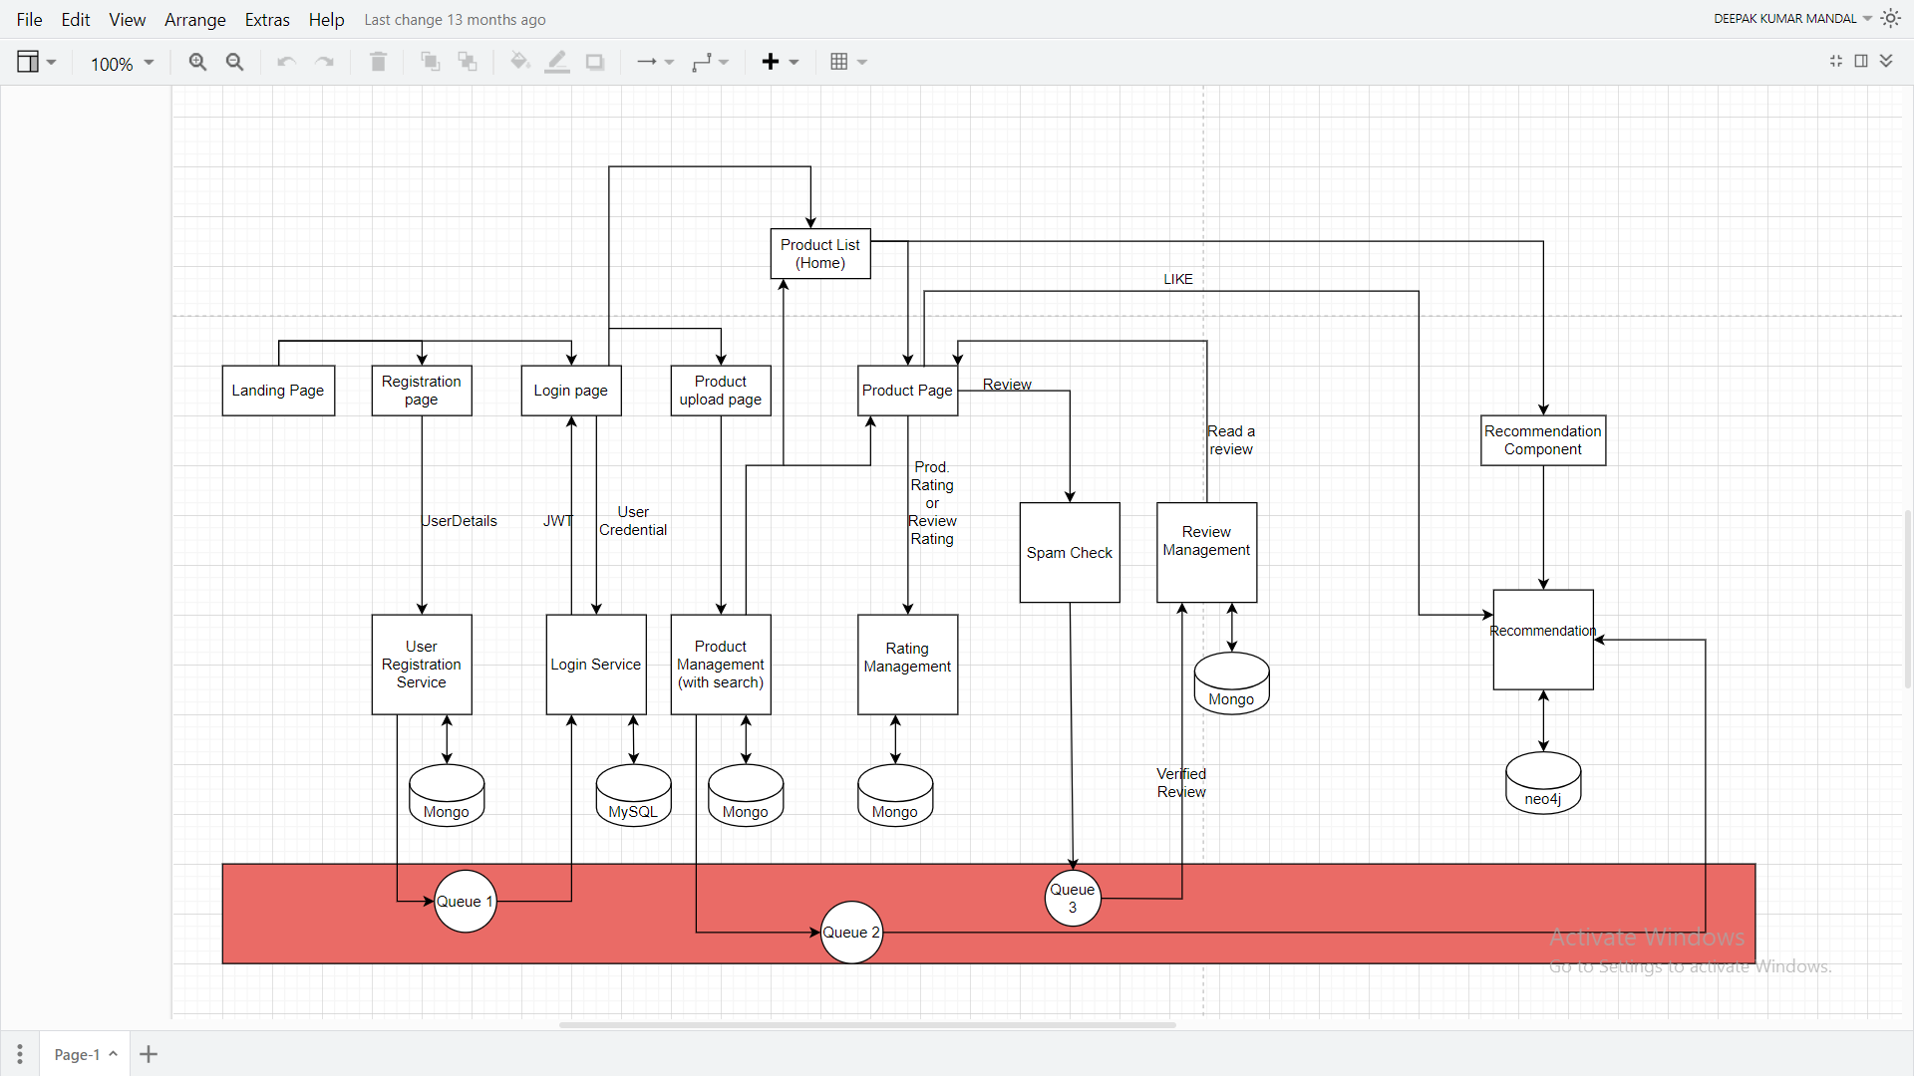Click the trash Delete icon

pyautogui.click(x=378, y=62)
